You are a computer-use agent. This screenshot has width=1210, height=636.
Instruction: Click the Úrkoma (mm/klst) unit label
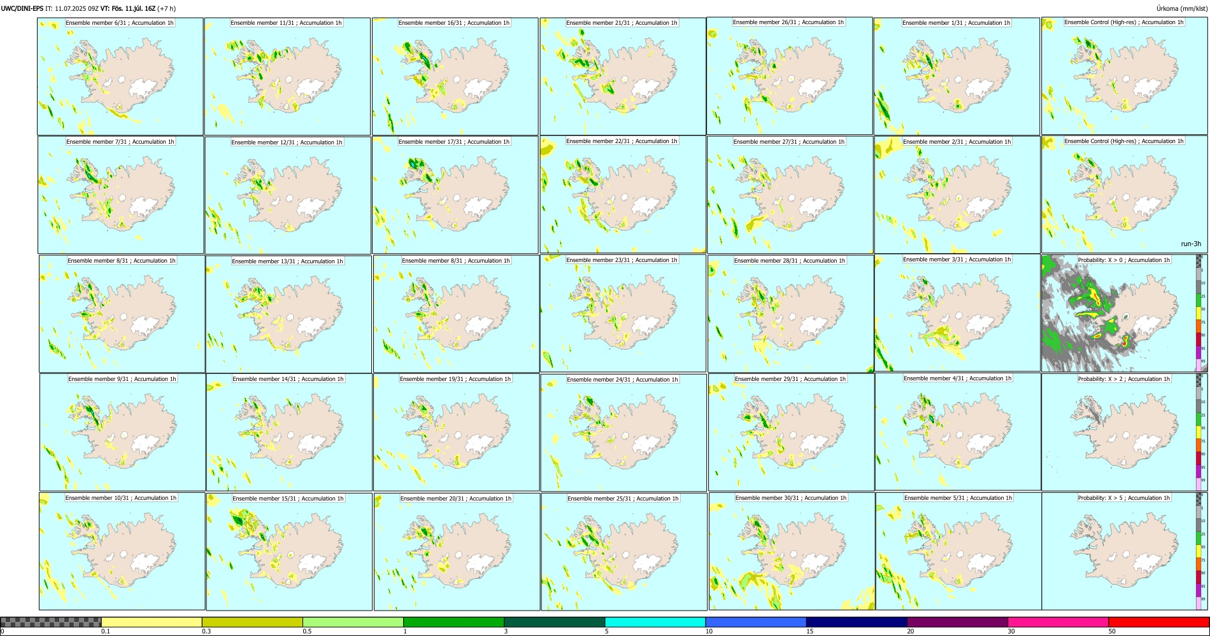tap(1181, 8)
